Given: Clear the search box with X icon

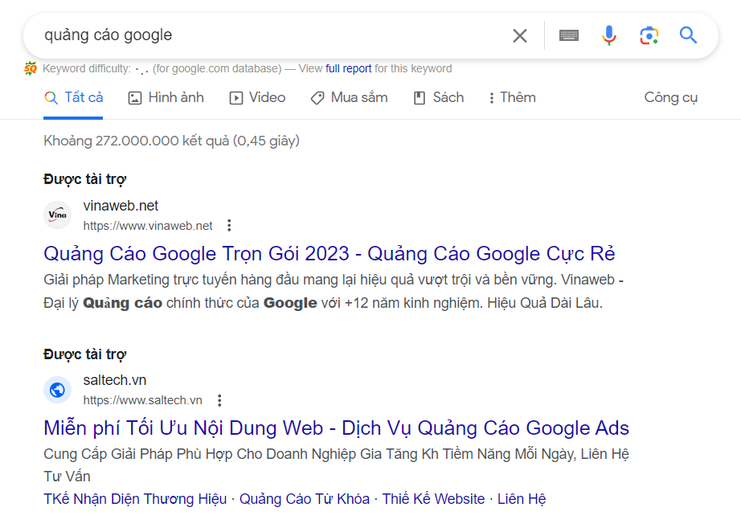Looking at the screenshot, I should point(520,35).
